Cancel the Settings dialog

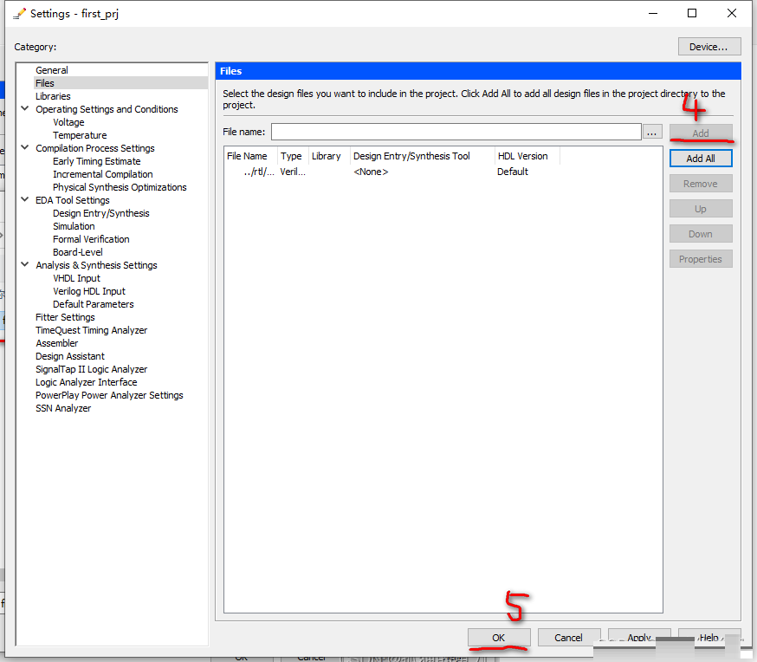[568, 638]
